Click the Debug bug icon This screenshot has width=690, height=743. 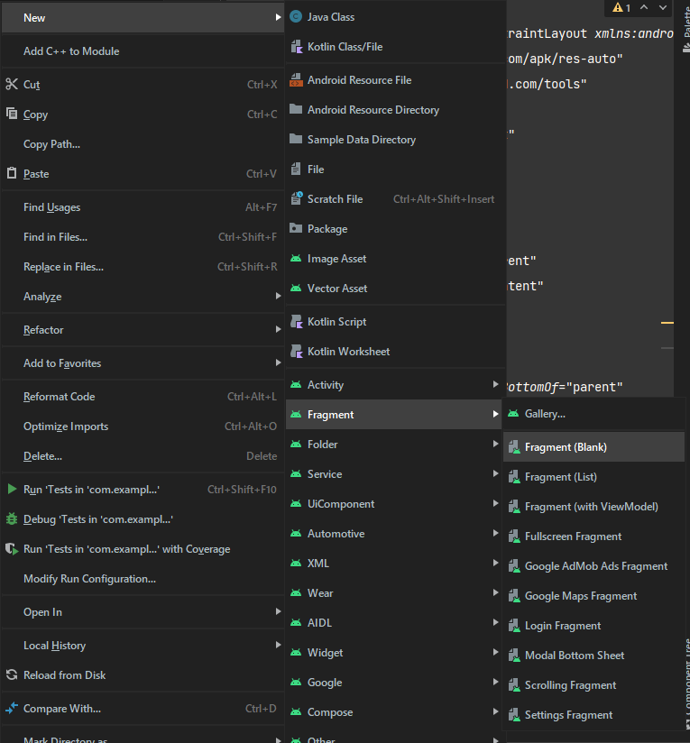12,518
